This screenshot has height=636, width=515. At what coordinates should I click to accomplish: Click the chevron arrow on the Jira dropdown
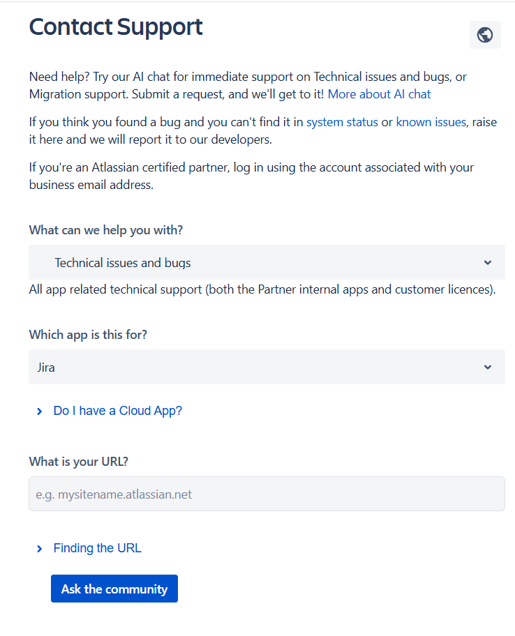coord(487,368)
